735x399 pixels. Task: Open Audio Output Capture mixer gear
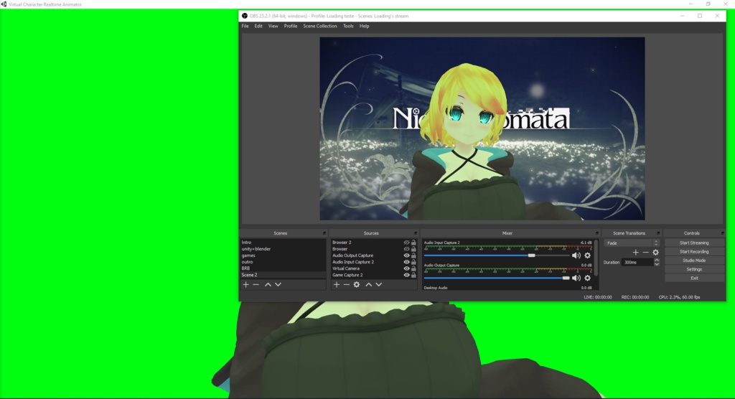point(587,278)
